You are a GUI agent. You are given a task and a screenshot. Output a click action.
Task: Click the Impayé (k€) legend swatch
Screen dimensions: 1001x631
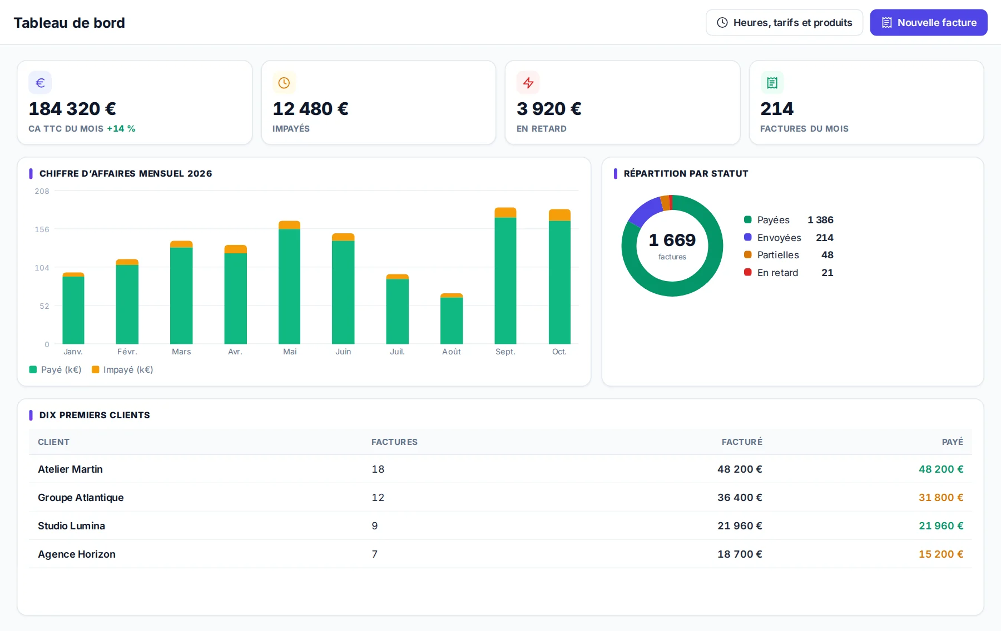(95, 370)
